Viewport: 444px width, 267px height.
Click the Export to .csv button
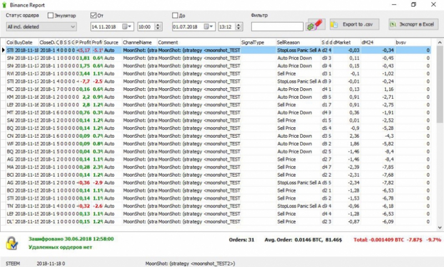click(x=355, y=24)
